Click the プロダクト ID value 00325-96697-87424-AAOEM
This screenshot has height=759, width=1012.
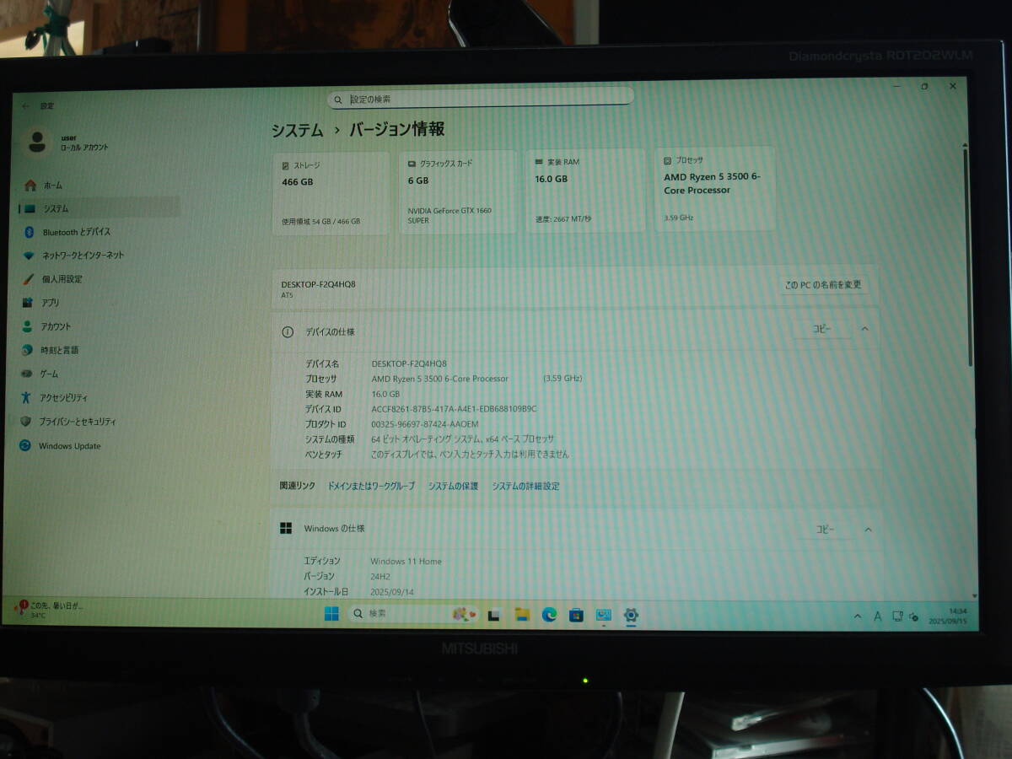tap(425, 424)
